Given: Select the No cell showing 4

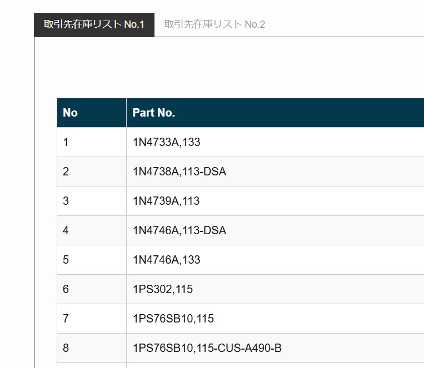Looking at the screenshot, I should click(x=66, y=230).
